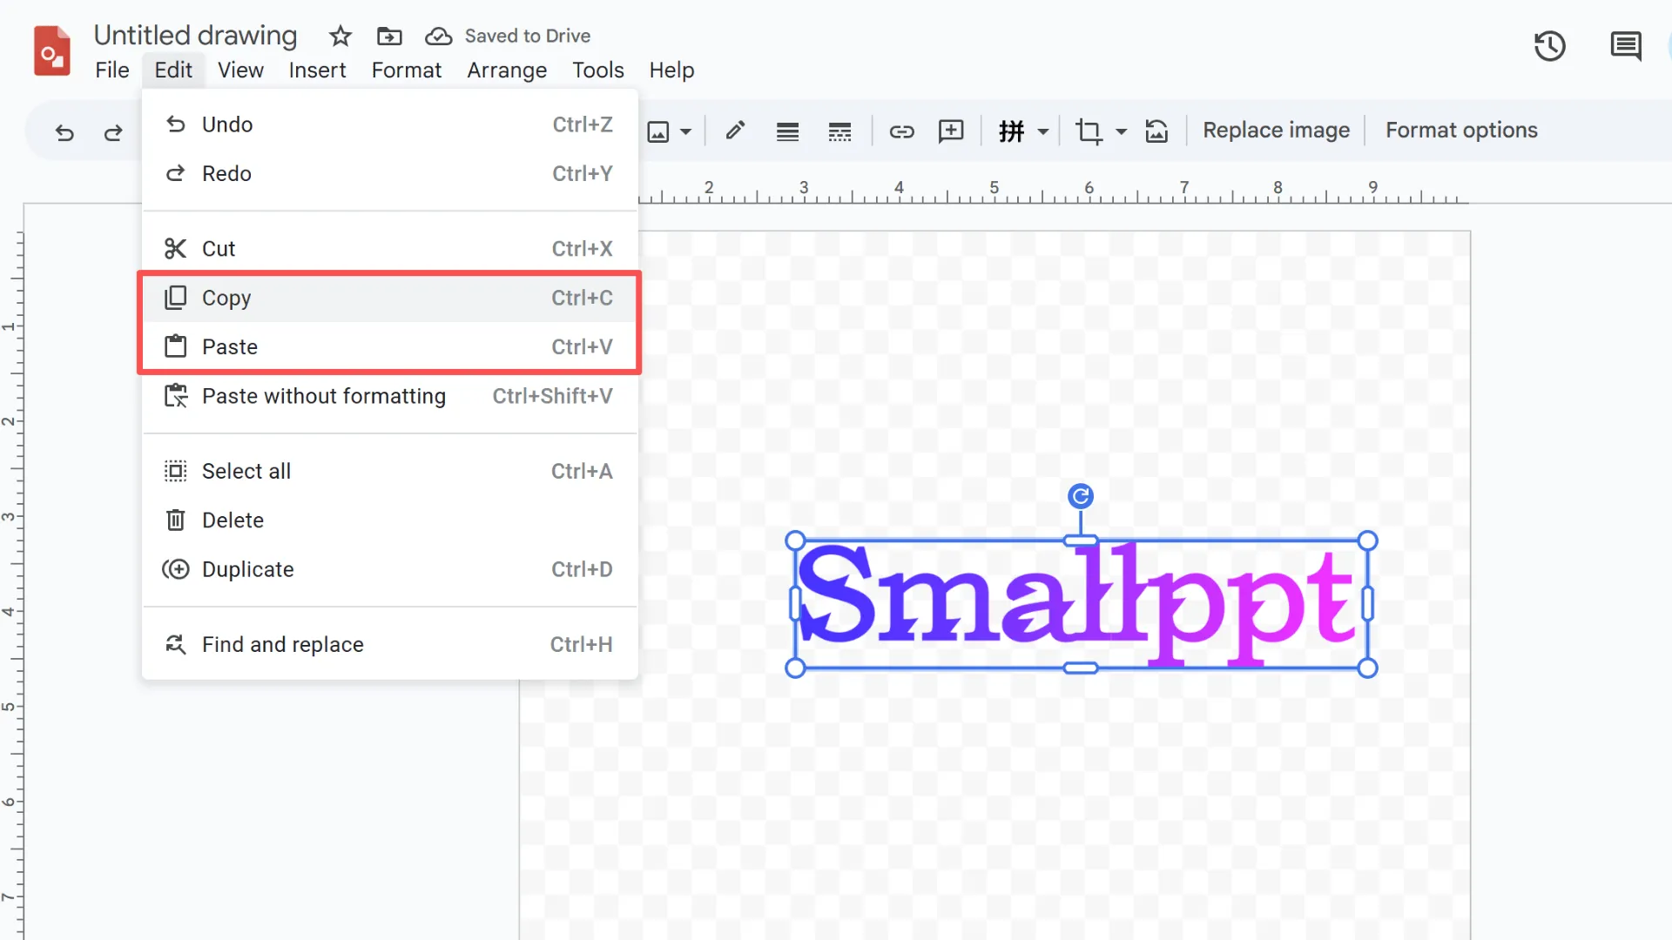Click the rotation handle above Smallppt image
The image size is (1672, 940).
[1081, 496]
